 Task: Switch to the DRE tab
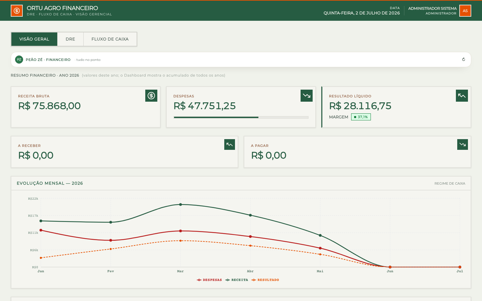tap(70, 39)
